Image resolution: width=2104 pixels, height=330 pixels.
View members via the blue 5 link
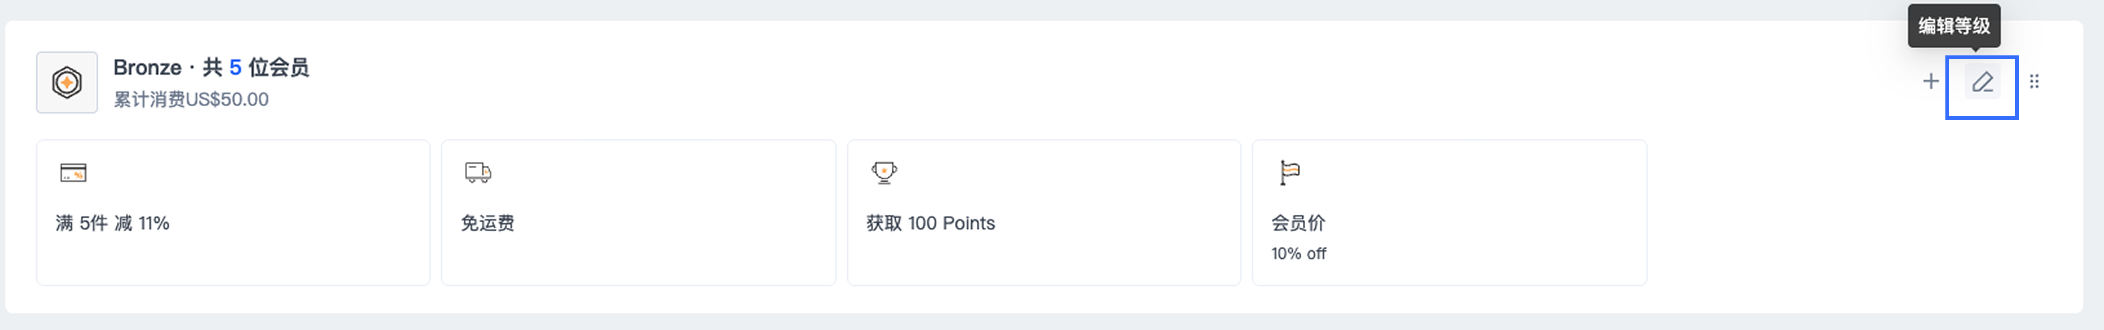(235, 67)
